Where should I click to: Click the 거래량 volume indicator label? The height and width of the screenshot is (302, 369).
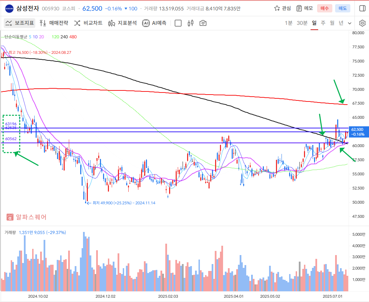pyautogui.click(x=10, y=233)
